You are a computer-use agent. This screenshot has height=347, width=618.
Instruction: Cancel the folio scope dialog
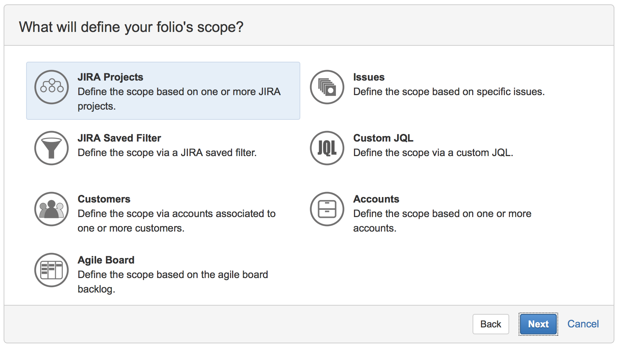[583, 324]
